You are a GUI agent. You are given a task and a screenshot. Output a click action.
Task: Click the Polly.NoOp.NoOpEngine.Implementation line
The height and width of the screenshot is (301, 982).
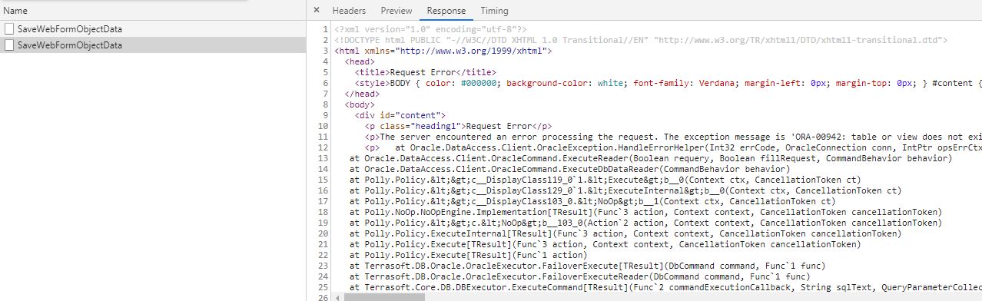[645, 211]
